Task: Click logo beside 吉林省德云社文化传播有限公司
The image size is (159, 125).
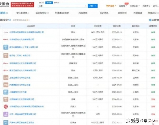Action: click(6, 63)
